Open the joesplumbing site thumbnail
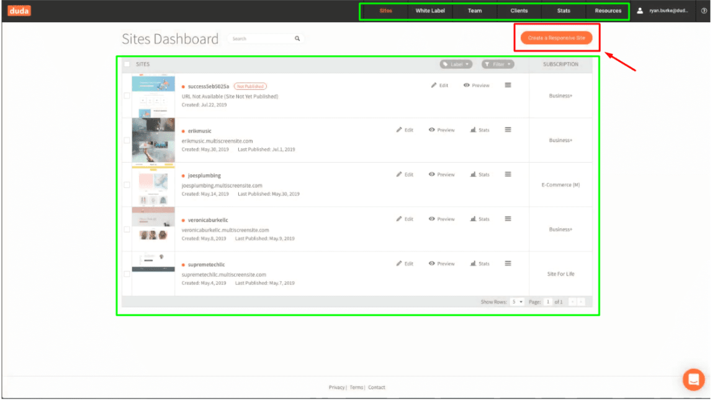Viewport: 715px width, 401px height. coord(154,186)
